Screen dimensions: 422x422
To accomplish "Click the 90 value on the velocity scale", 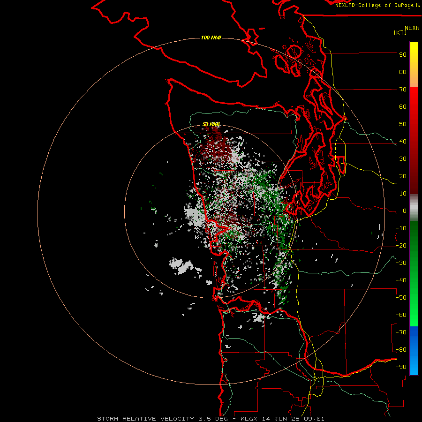I will 403,55.
